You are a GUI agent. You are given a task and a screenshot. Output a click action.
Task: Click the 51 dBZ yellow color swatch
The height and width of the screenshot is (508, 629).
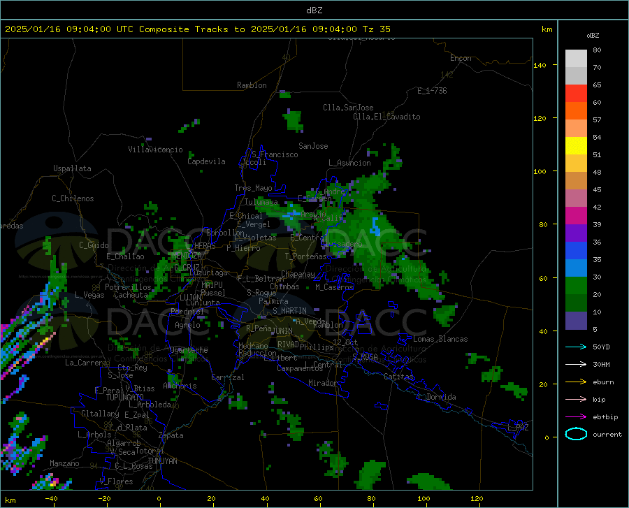click(x=576, y=146)
